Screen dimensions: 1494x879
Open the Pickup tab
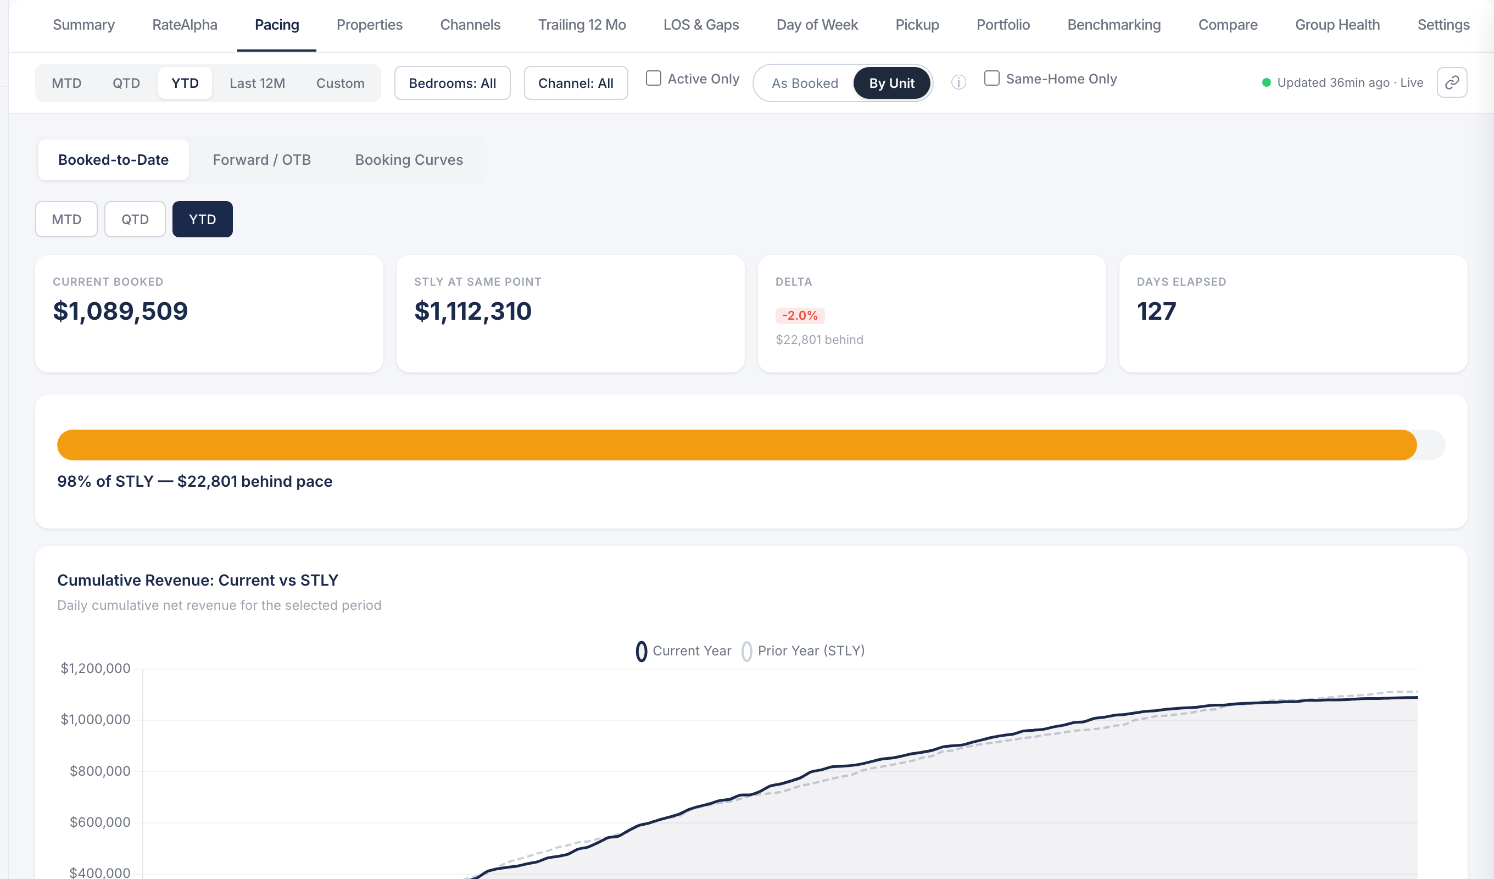click(x=917, y=25)
